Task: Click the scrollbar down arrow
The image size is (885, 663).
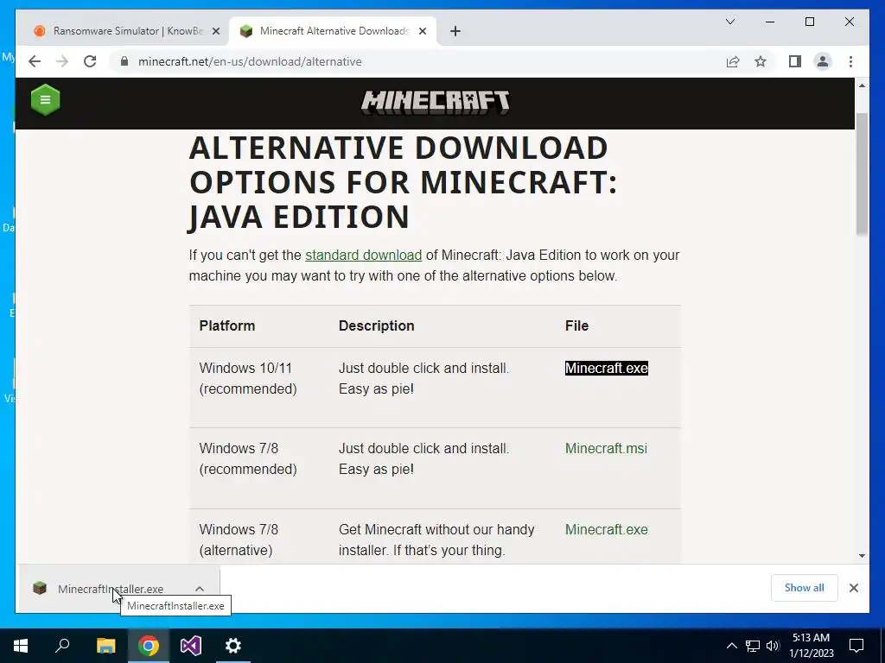Action: tap(862, 555)
